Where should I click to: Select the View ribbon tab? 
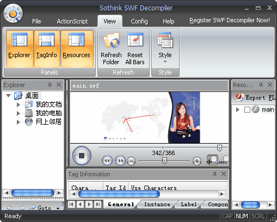click(x=109, y=21)
